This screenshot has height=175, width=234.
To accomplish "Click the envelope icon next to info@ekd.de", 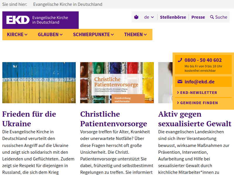I will [180, 82].
